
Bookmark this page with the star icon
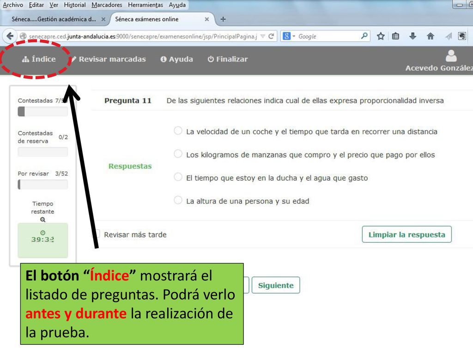pyautogui.click(x=381, y=36)
